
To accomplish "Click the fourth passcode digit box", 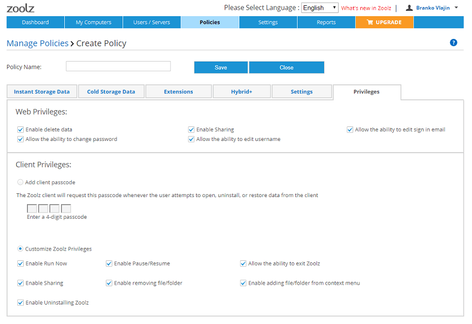I will tap(66, 208).
